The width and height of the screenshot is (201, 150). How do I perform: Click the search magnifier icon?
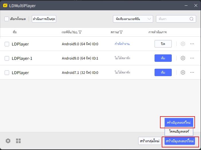click(x=191, y=19)
